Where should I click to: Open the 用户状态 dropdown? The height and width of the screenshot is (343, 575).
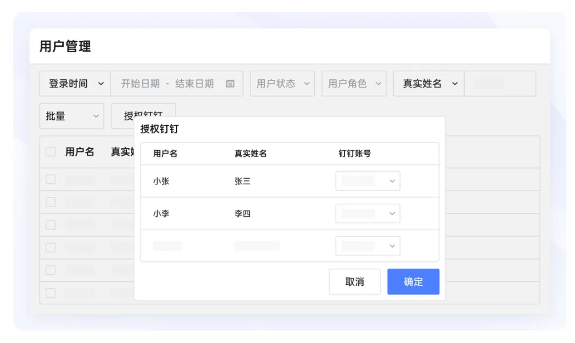click(282, 84)
